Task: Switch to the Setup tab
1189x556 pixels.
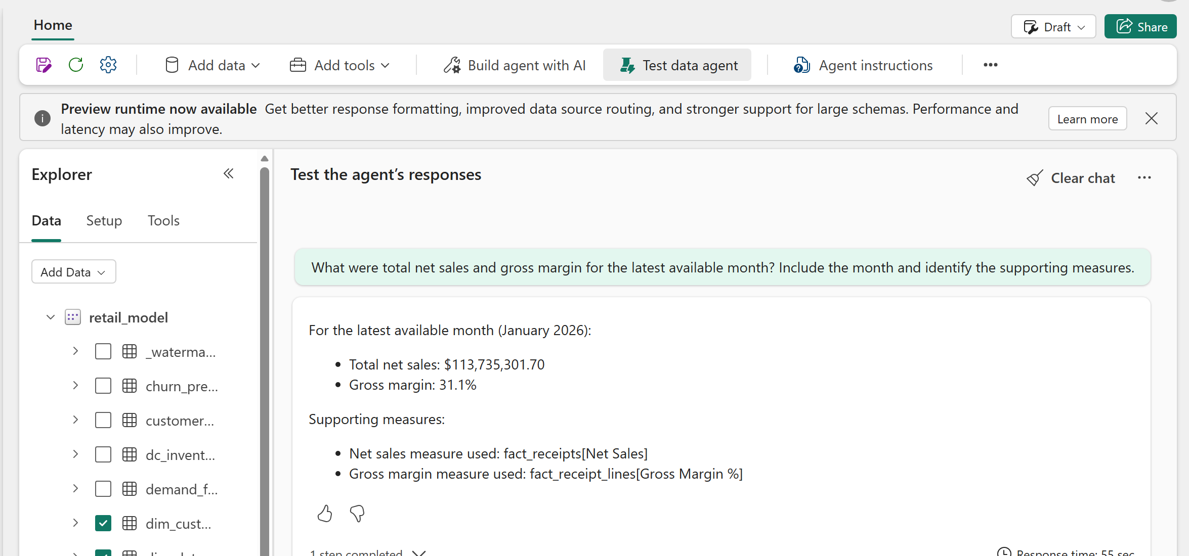Action: pos(104,221)
